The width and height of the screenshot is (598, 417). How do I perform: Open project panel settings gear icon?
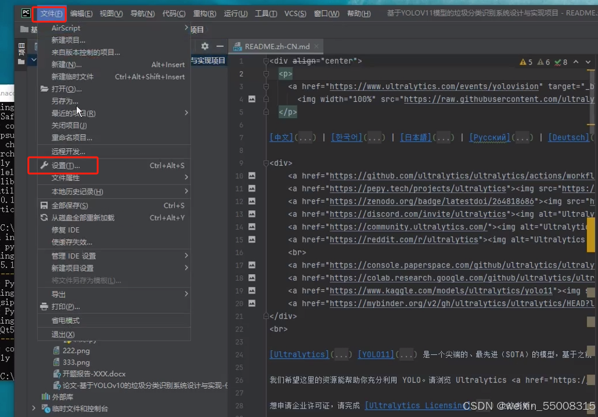(205, 46)
